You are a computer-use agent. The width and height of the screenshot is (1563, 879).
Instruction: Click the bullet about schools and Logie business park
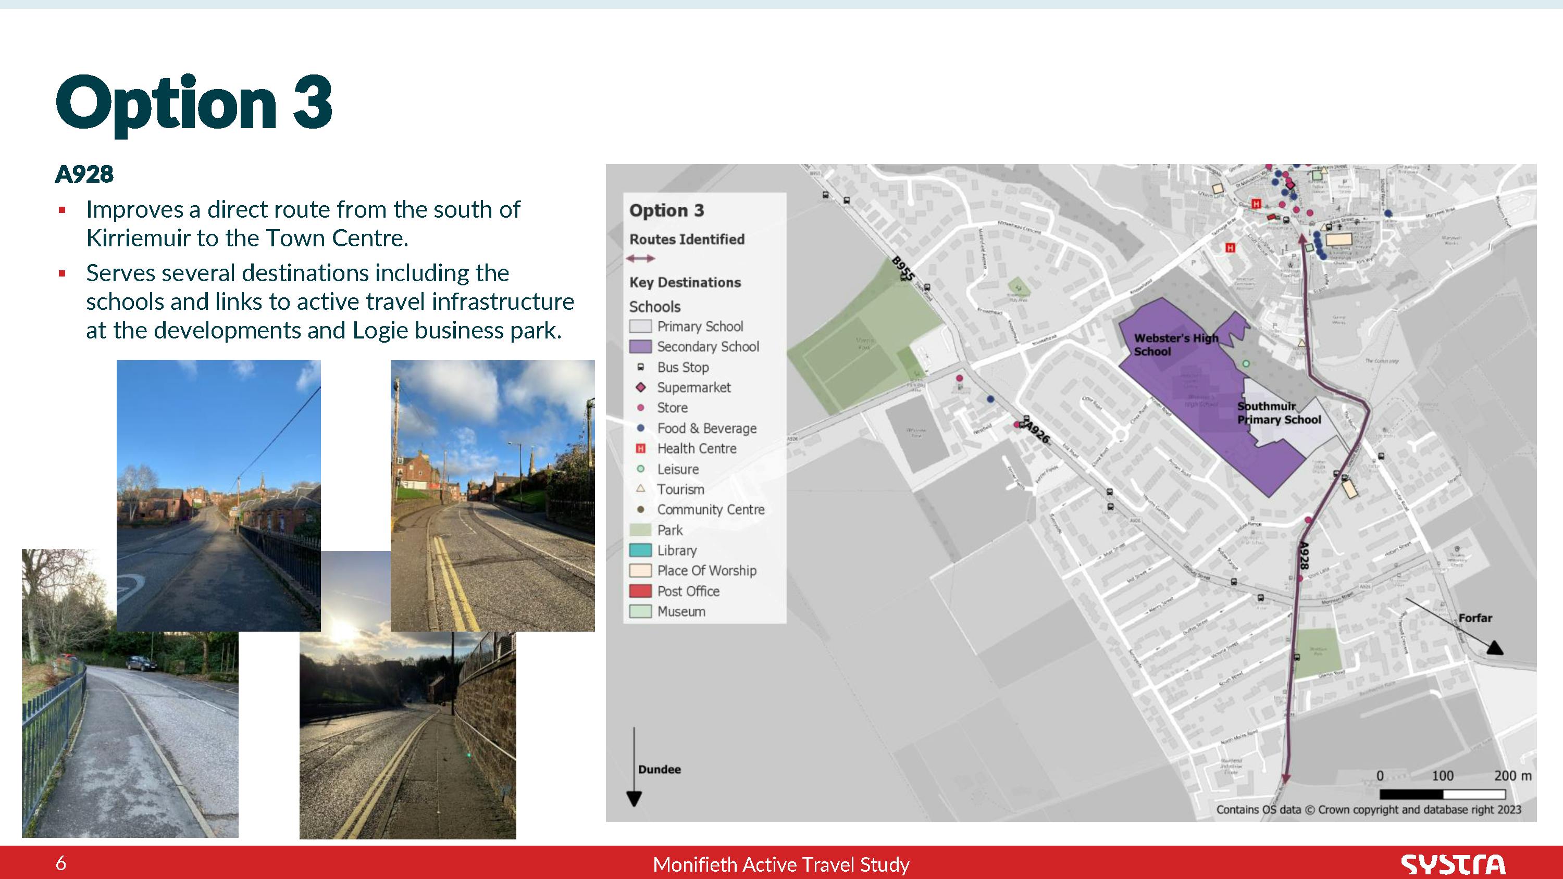pos(330,302)
